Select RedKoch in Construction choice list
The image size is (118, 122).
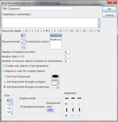click(56, 40)
